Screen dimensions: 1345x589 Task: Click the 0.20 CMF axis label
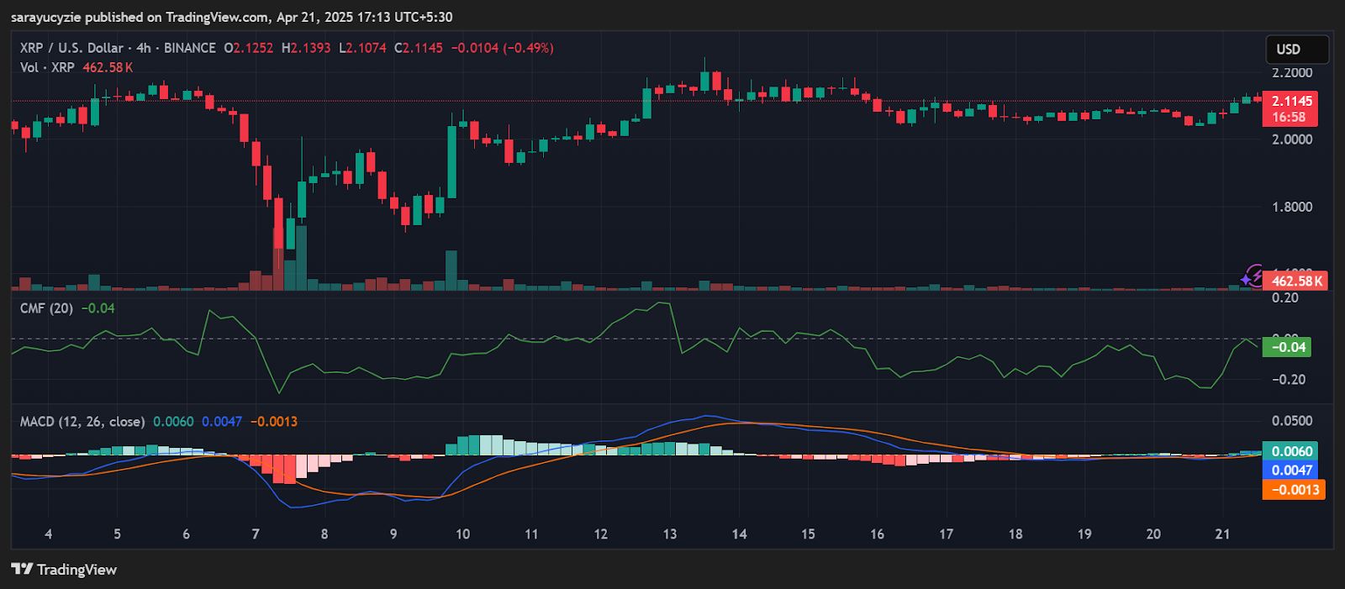point(1284,298)
